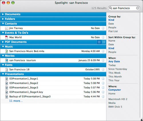Screen dimensions: 143x121
Task: Expand the Folders group
Action: click(3, 19)
